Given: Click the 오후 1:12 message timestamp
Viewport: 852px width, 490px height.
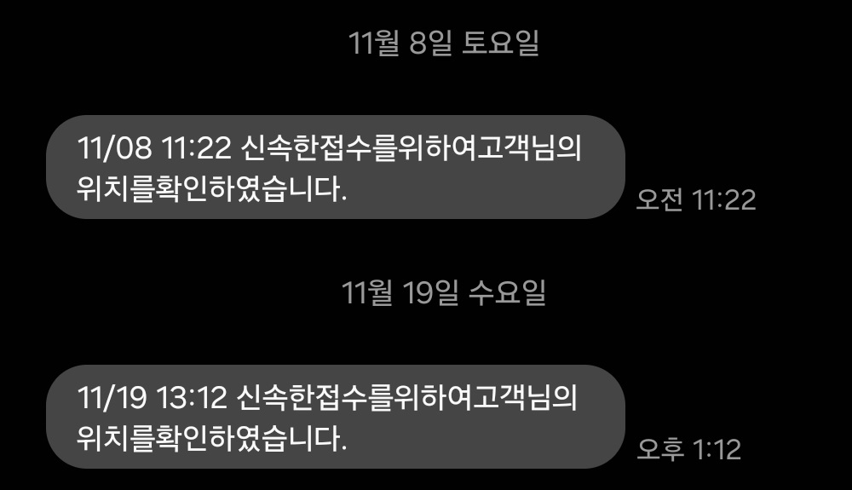Looking at the screenshot, I should (689, 450).
